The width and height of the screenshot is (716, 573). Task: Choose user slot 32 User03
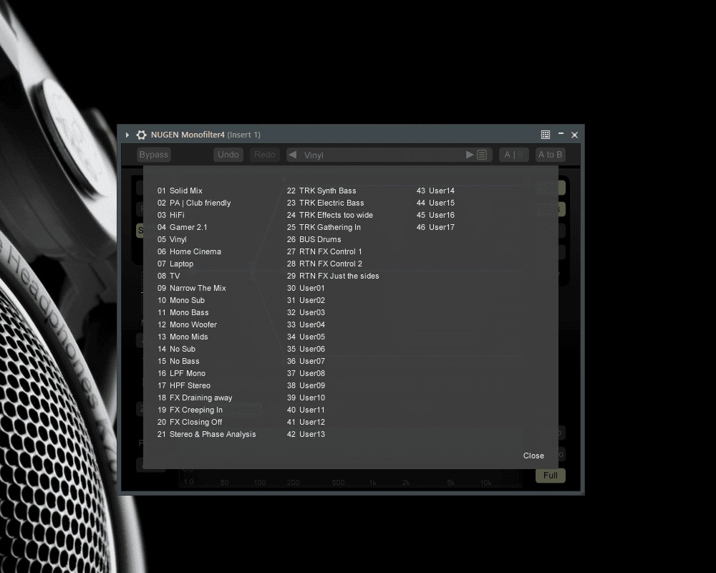point(306,312)
